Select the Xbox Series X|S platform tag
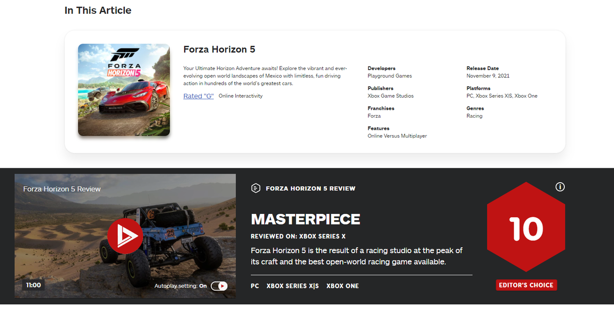This screenshot has height=309, width=614. (x=292, y=286)
